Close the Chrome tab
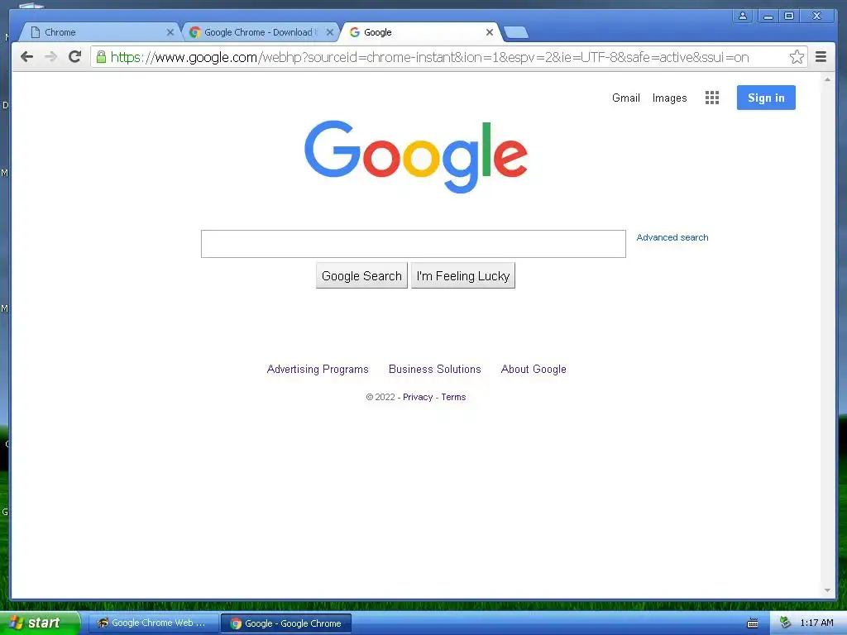 [170, 32]
